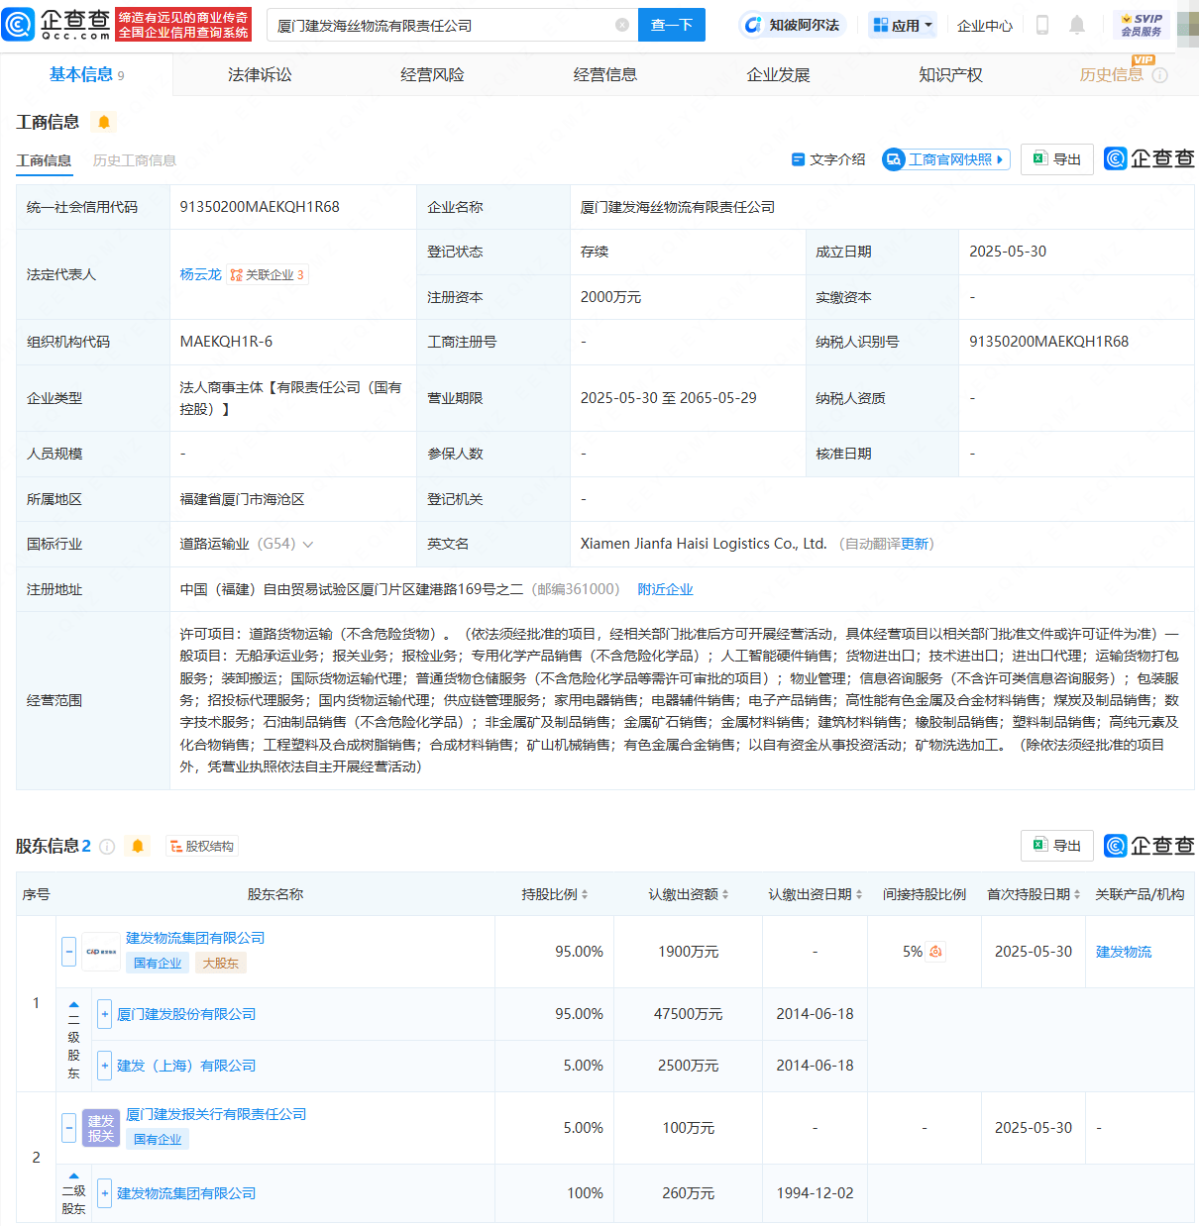Switch to the 经营信息 tab
This screenshot has height=1226, width=1199.
(605, 75)
